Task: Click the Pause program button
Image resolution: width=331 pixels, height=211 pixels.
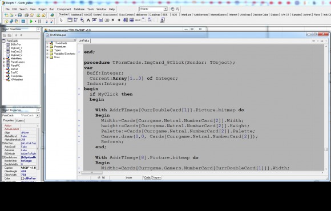Action: (39, 21)
